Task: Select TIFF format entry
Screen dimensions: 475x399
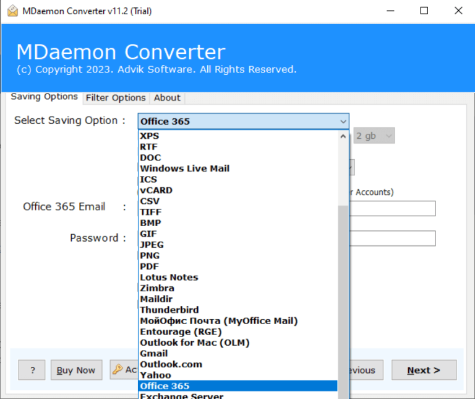Action: 238,213
